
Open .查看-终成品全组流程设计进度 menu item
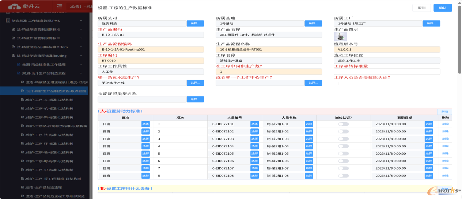pyautogui.click(x=44, y=82)
